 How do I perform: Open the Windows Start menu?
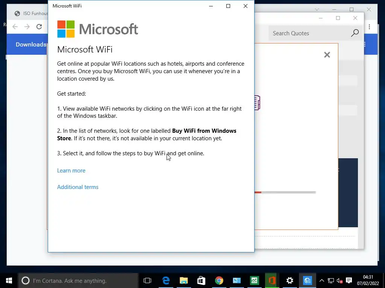pos(9,280)
